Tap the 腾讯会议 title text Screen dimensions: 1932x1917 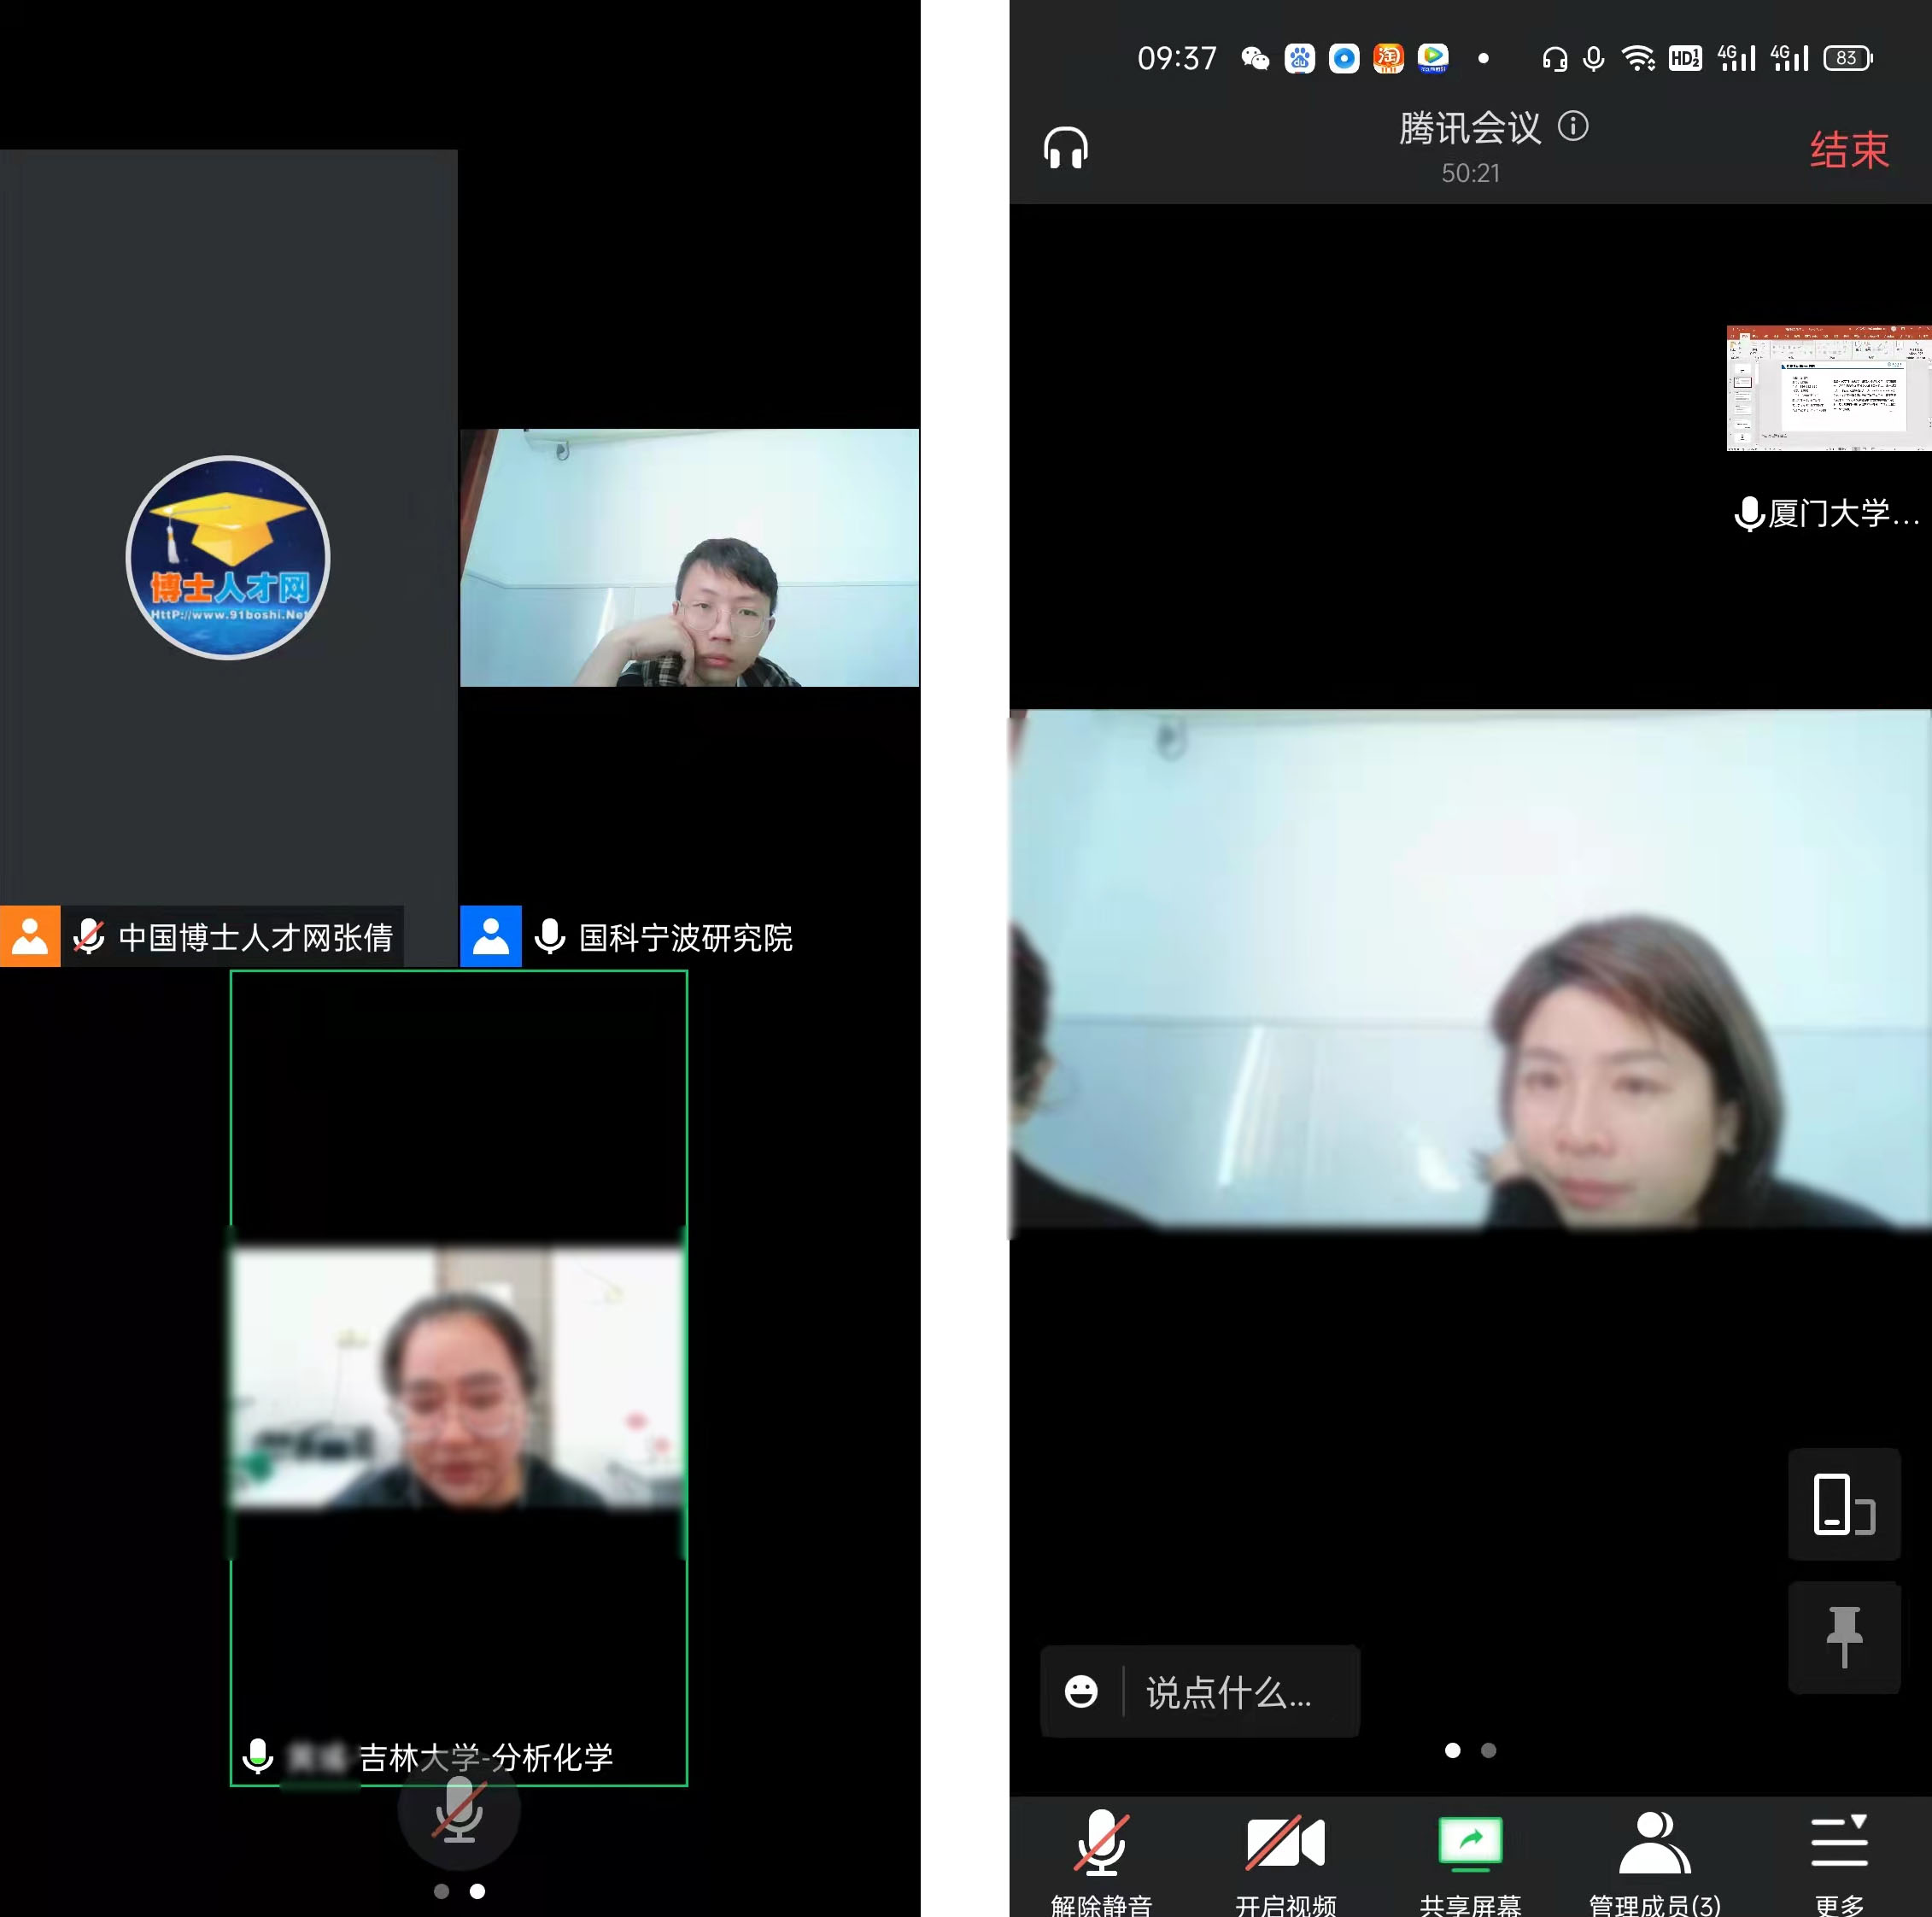(1470, 128)
